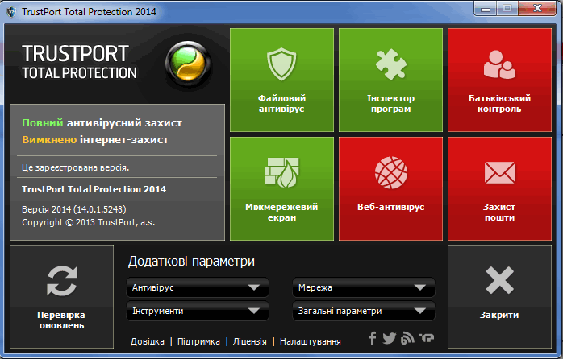This screenshot has width=563, height=359.
Task: Click the 'Додаткові параметри' heading
Action: pos(191,261)
